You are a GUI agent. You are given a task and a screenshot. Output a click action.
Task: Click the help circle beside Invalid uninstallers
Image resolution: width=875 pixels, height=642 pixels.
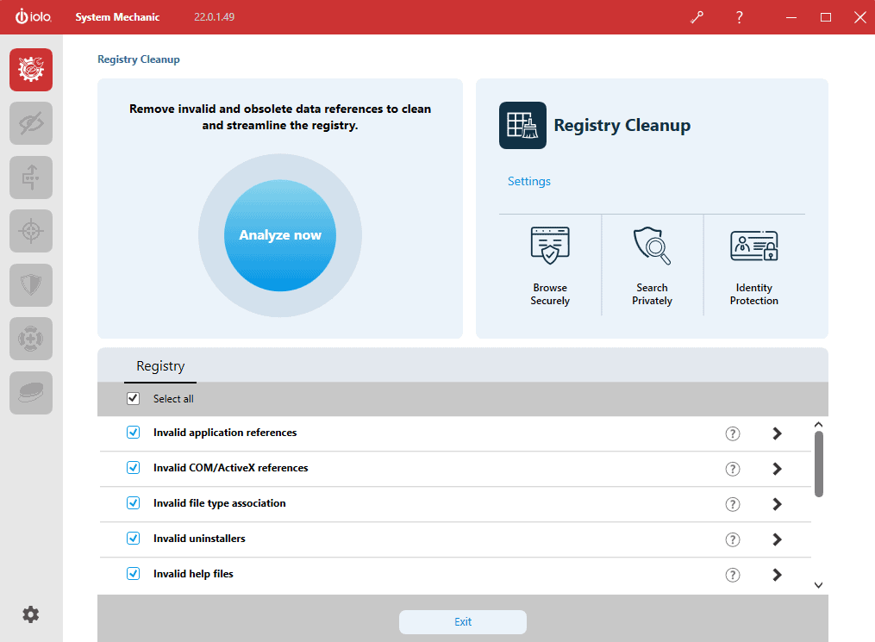733,539
